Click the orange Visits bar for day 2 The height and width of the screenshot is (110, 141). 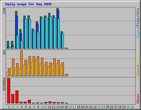tap(13, 67)
